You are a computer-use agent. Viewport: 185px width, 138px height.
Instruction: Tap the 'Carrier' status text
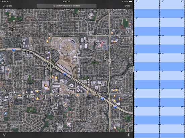[x=3, y=2]
